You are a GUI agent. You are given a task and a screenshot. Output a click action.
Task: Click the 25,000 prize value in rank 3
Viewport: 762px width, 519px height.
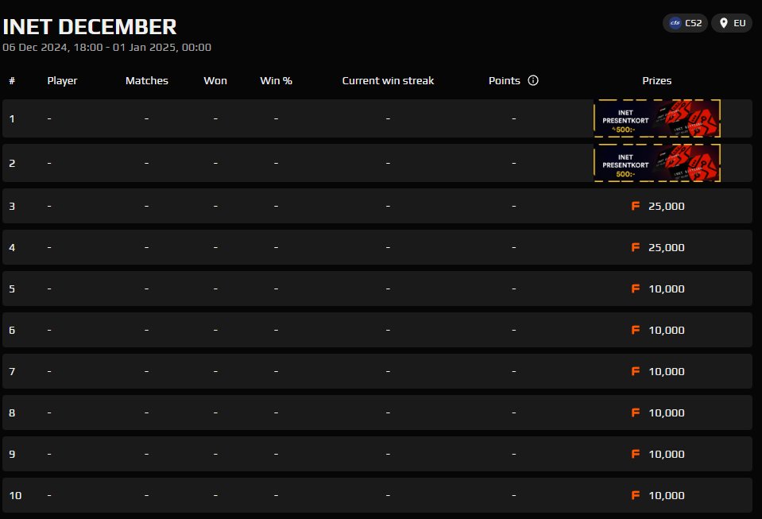click(x=667, y=206)
